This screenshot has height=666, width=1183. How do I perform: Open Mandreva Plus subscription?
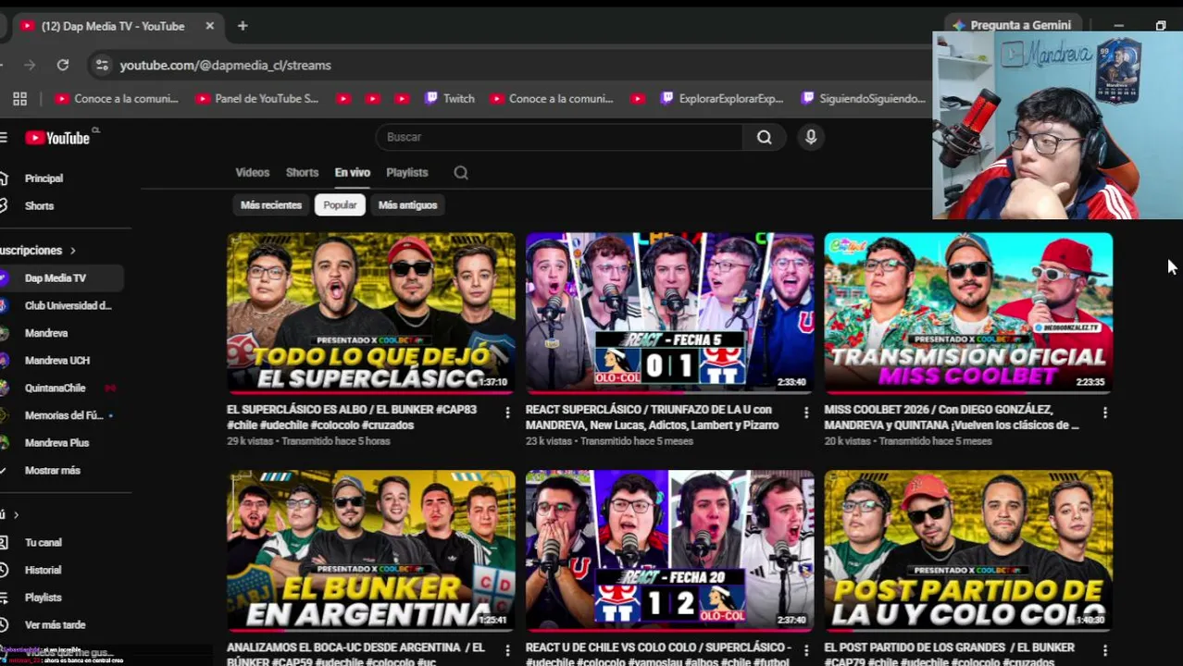pos(57,443)
